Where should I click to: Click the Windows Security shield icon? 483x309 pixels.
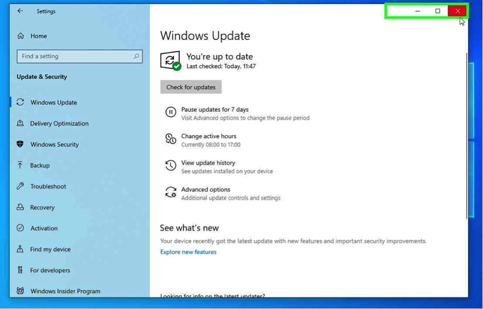point(21,145)
